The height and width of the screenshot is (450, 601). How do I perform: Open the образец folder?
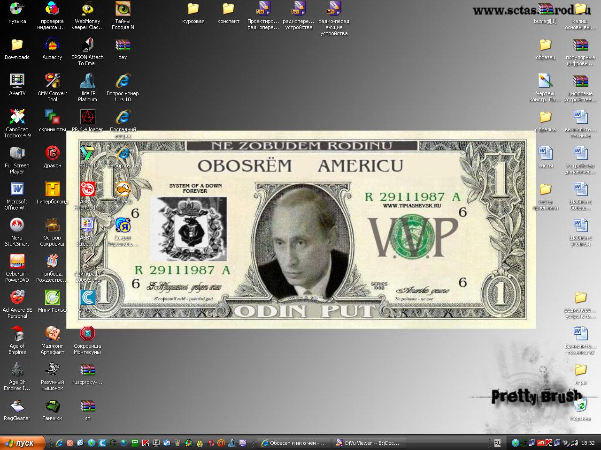point(545,49)
